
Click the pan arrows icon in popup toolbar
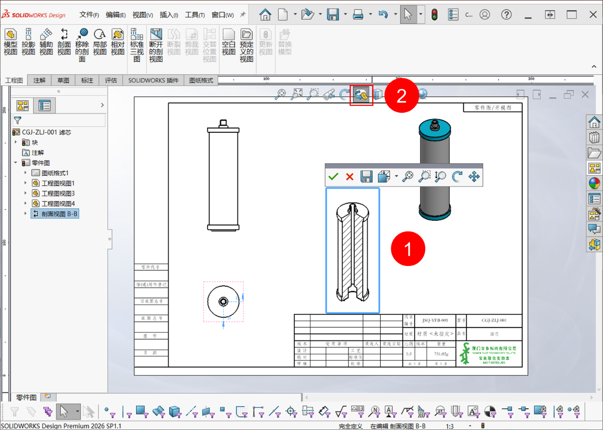(x=474, y=177)
